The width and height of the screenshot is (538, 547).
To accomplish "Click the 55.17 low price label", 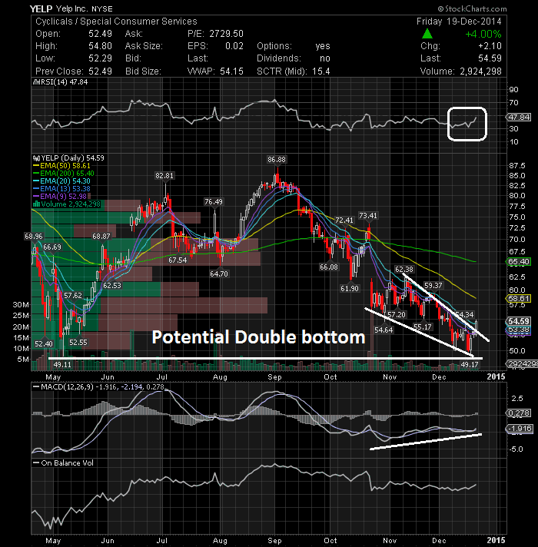I will (422, 327).
